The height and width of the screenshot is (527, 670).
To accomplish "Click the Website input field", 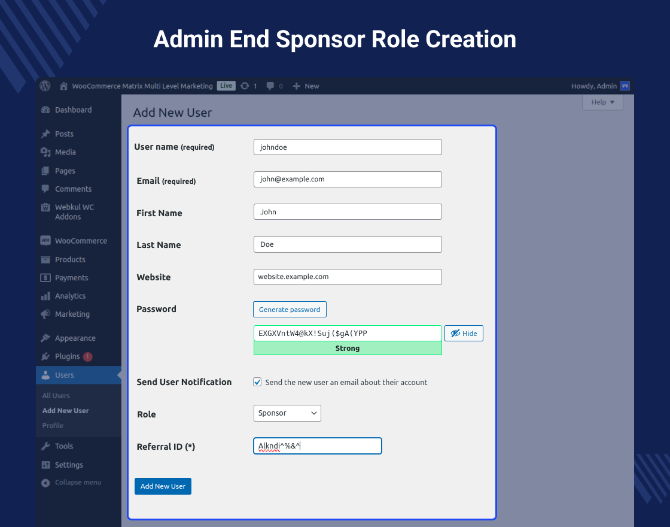I will pyautogui.click(x=348, y=277).
